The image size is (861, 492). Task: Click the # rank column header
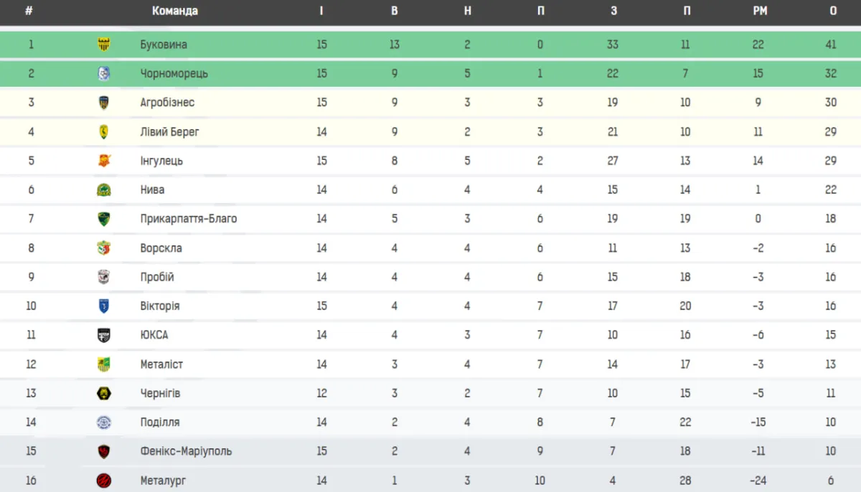tap(29, 11)
